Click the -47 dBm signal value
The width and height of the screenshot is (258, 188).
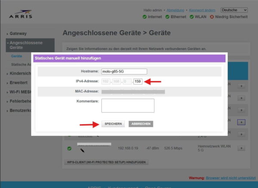(x=152, y=148)
